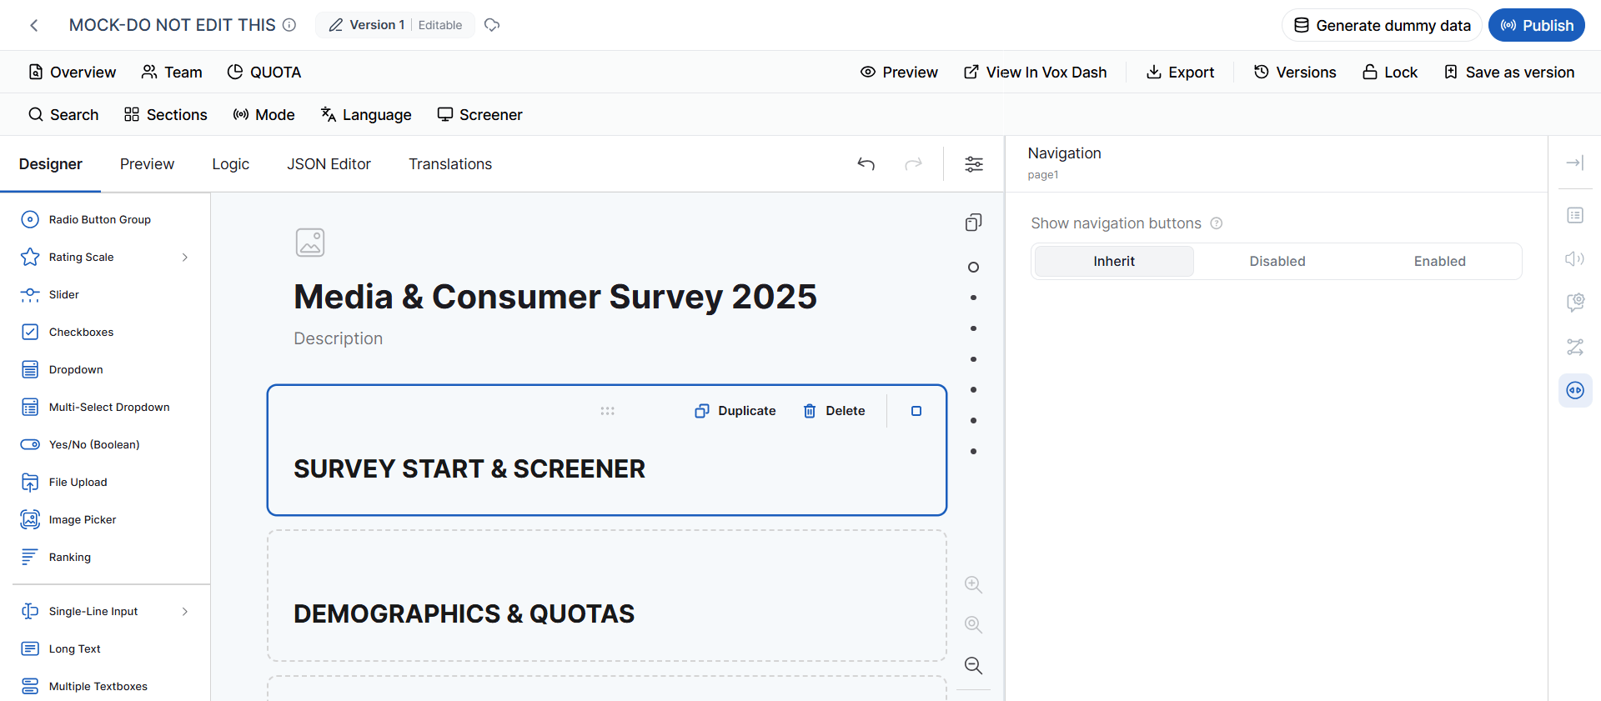Zoom in on the survey canvas
The image size is (1601, 701).
tap(973, 584)
